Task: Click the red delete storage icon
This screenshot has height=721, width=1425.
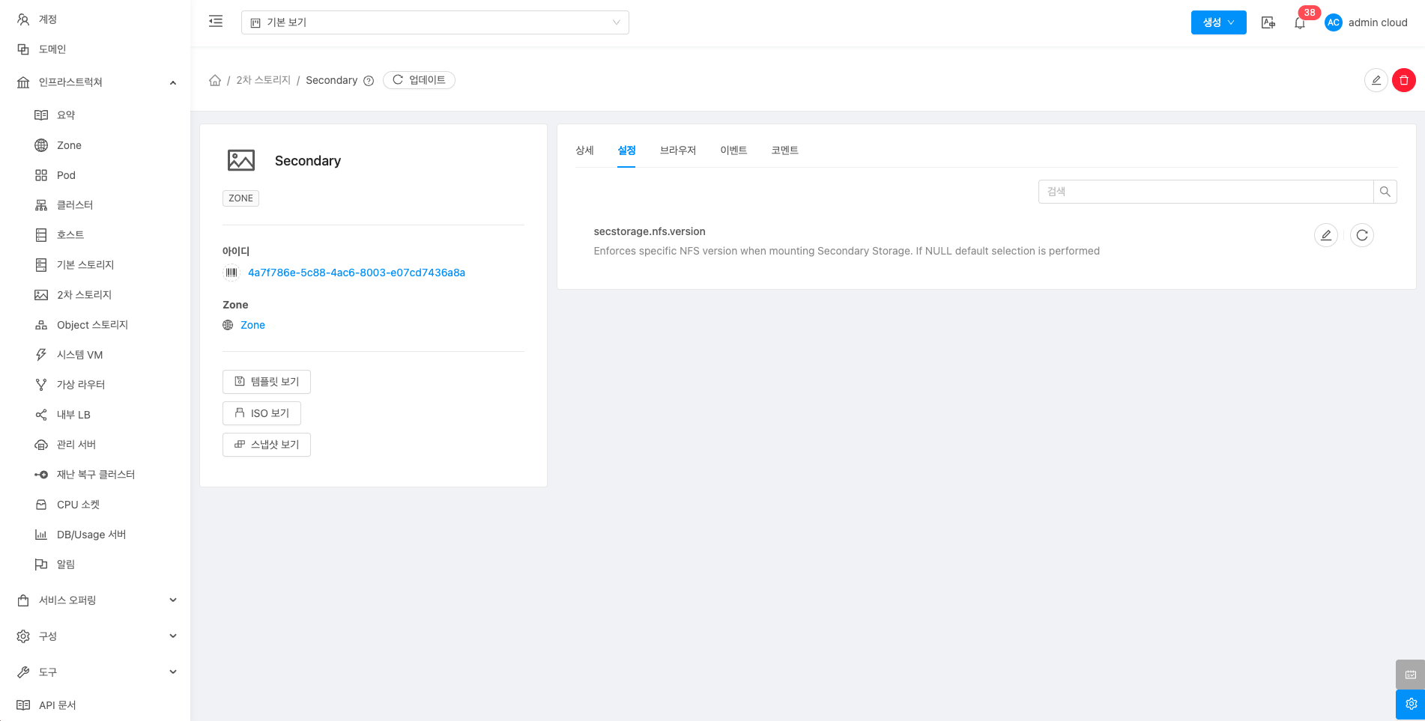Action: (1403, 80)
